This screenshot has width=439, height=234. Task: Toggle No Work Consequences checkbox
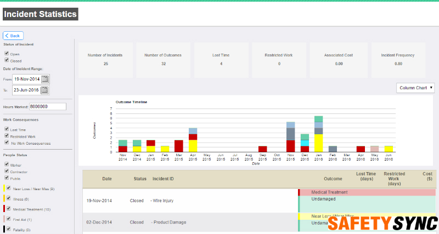pos(7,143)
